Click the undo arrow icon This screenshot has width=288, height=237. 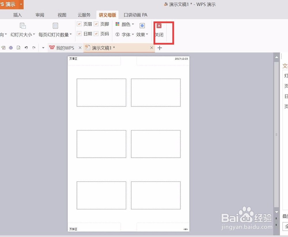click(x=26, y=48)
